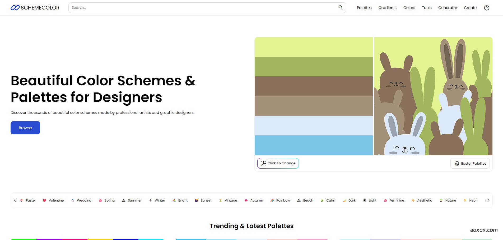Click the dark brown color stripe
This screenshot has width=503, height=240.
[314, 86]
